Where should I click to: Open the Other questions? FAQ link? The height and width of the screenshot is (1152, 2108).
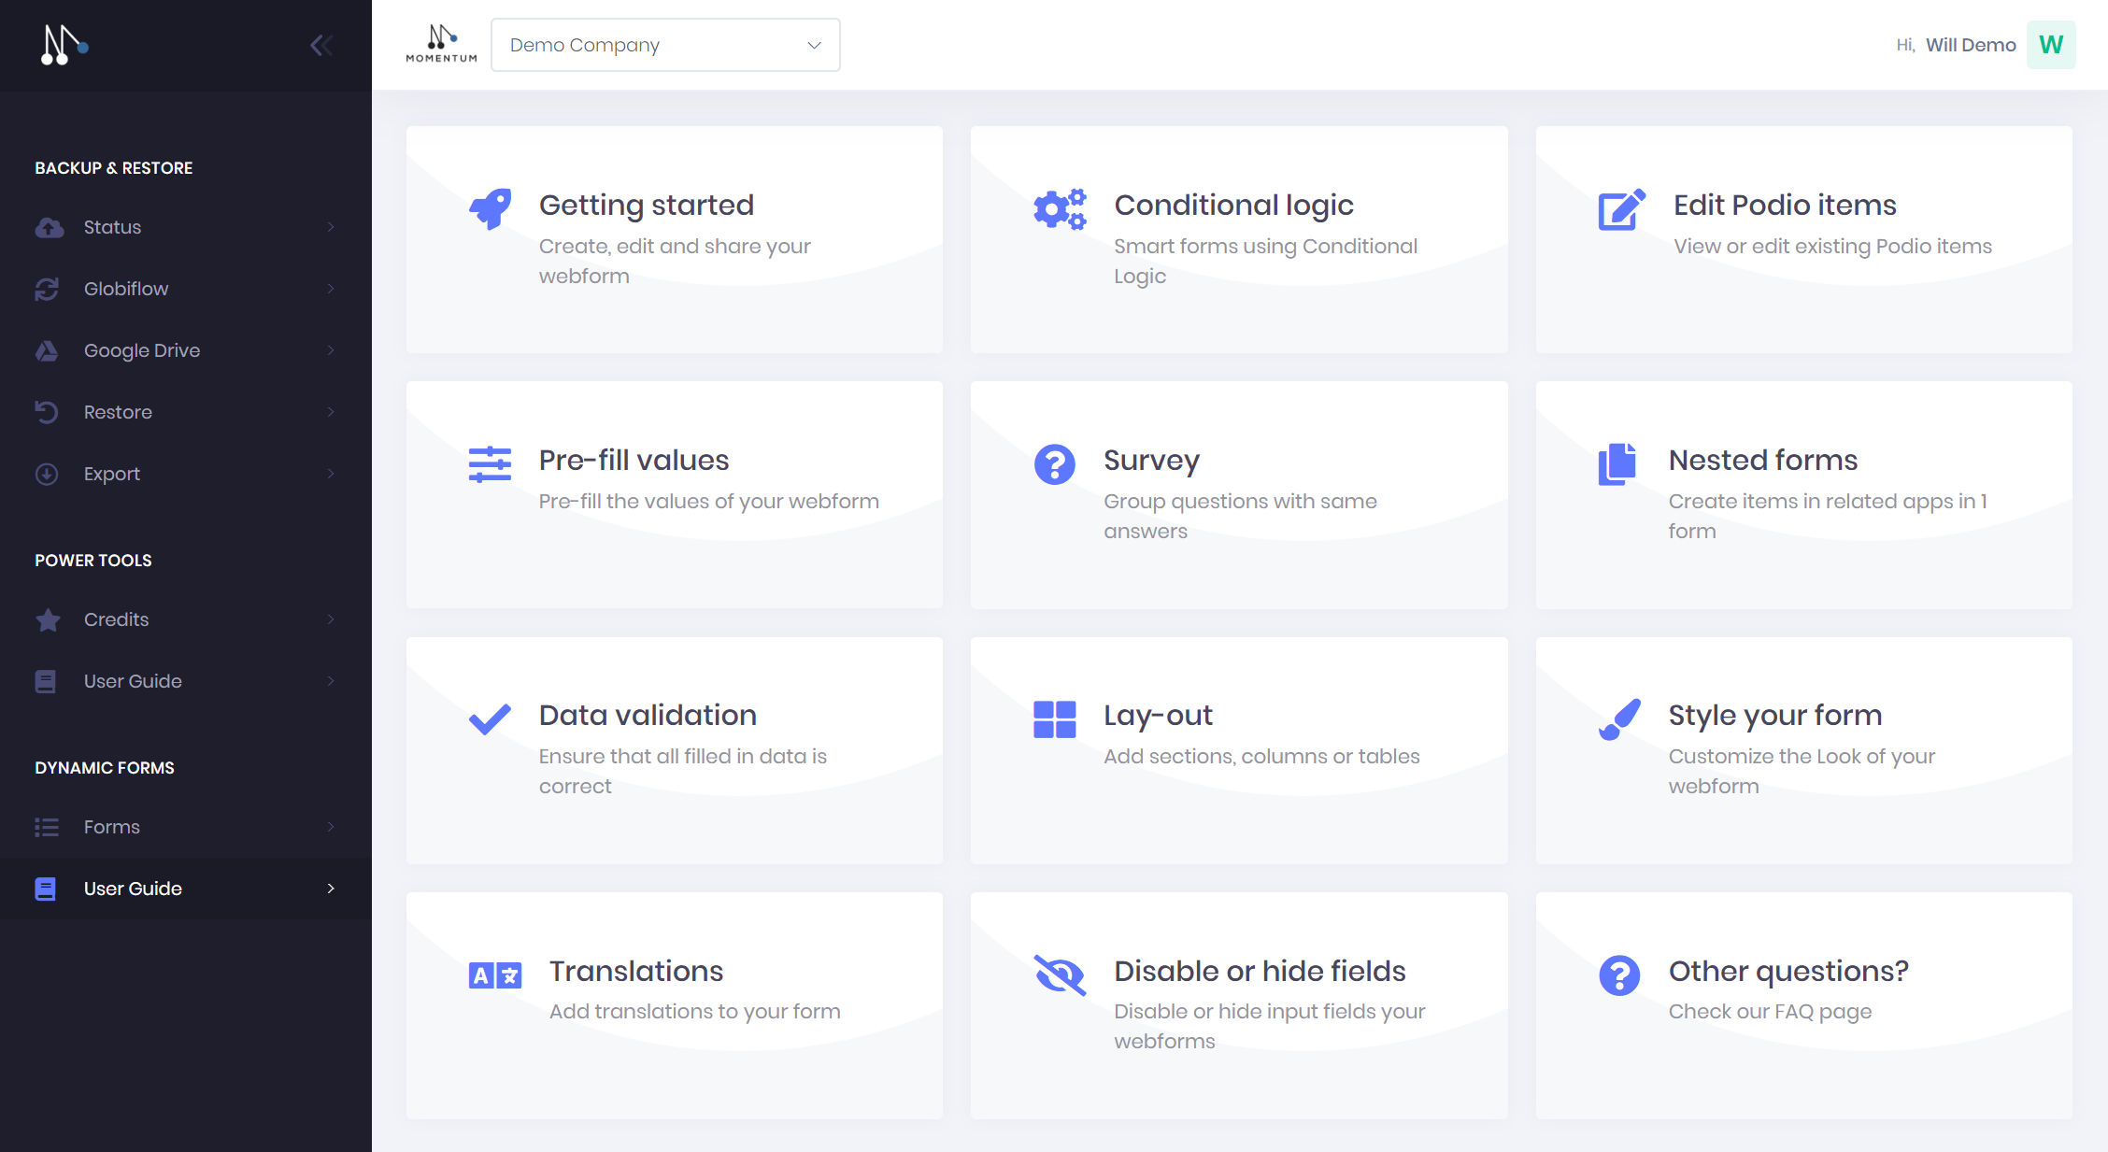(x=1788, y=971)
